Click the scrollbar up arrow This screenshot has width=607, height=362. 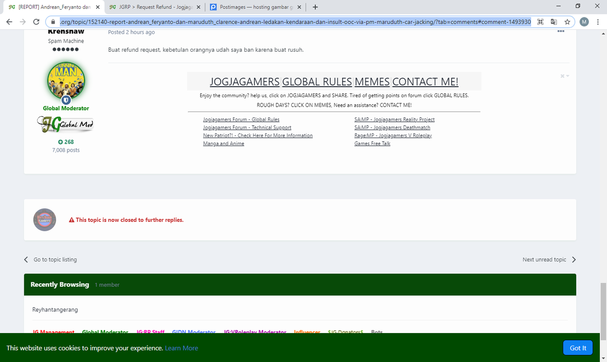point(603,33)
